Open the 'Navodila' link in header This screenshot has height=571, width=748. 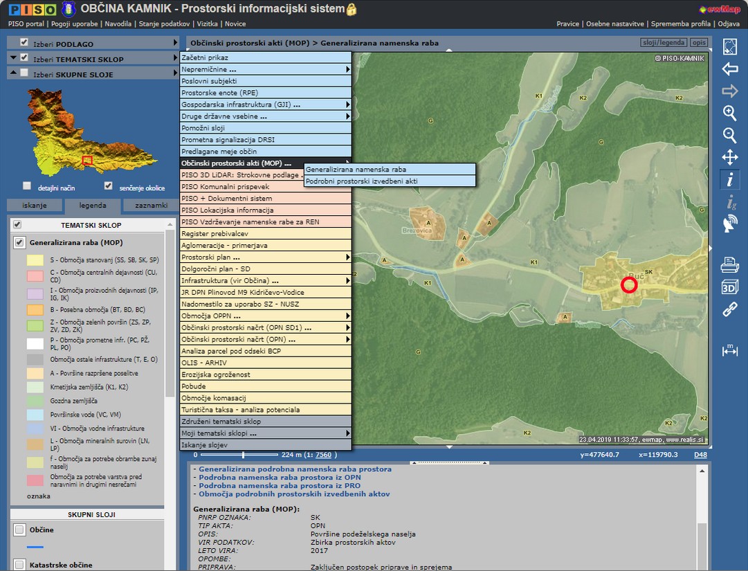tap(119, 24)
